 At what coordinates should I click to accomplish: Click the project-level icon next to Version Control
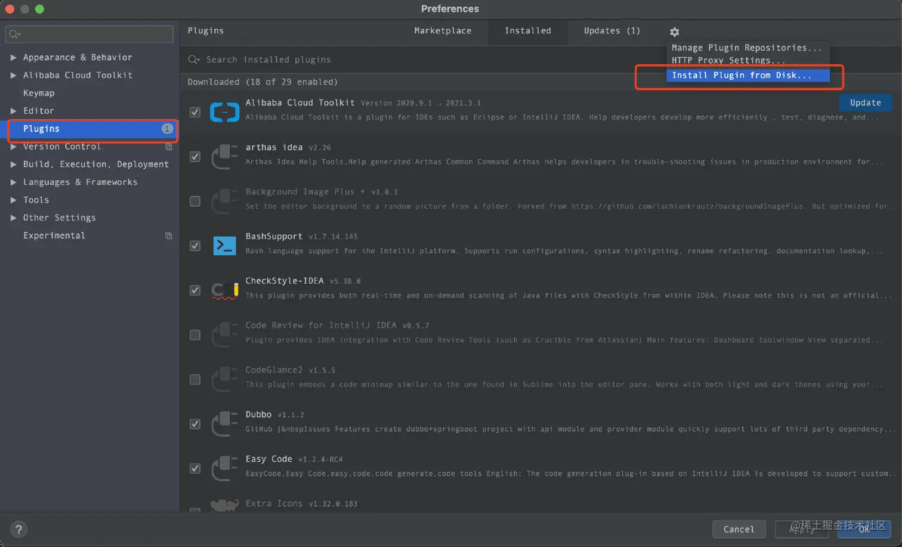168,147
